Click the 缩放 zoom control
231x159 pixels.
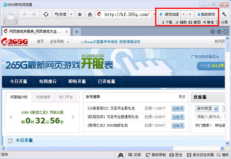pos(223,155)
